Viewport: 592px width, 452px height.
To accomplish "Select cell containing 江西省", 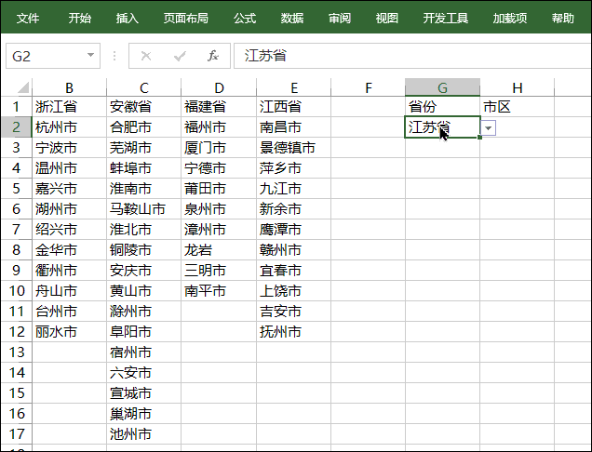I will point(294,107).
